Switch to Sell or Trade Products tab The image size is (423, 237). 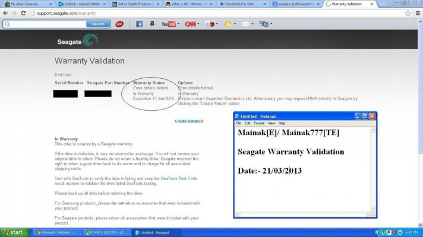coord(136,4)
